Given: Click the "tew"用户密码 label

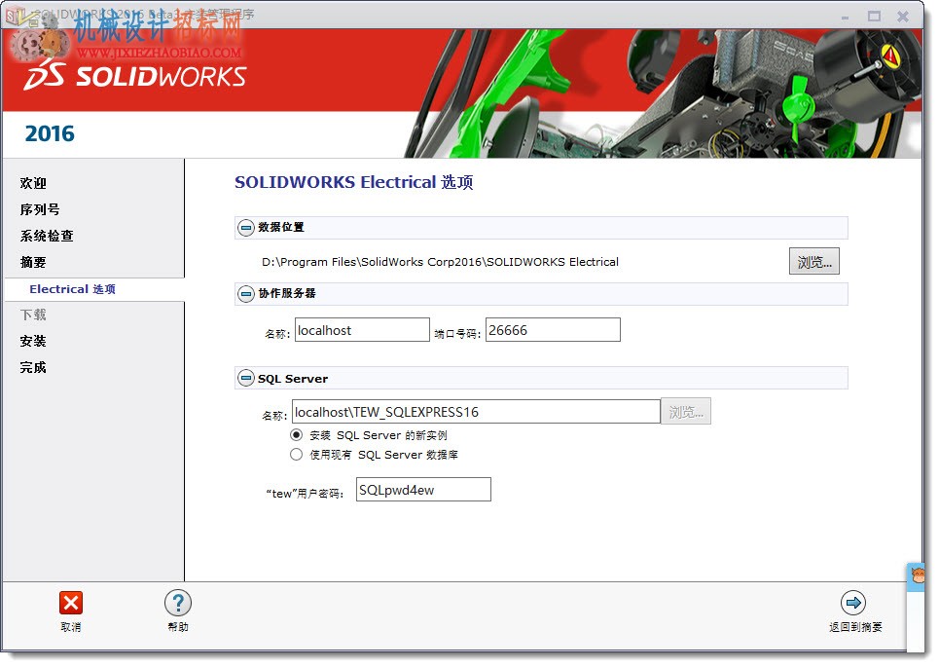Looking at the screenshot, I should point(305,494).
